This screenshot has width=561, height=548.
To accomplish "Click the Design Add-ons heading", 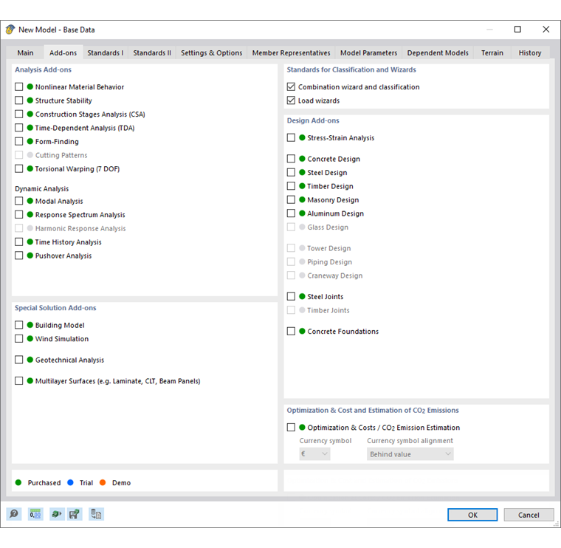I will coord(313,120).
